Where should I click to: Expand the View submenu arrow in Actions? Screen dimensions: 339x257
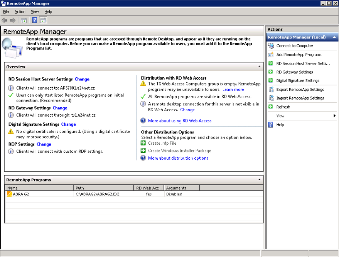click(334, 116)
